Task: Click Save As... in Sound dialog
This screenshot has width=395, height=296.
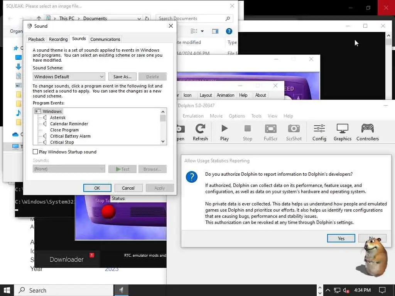Action: 122,77
